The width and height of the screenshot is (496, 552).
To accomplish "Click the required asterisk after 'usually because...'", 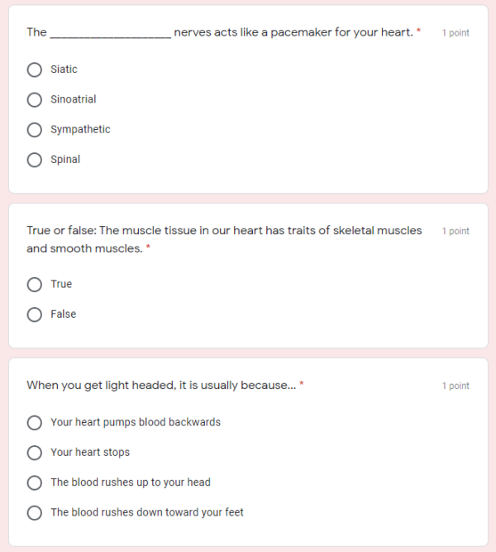I will pyautogui.click(x=302, y=385).
